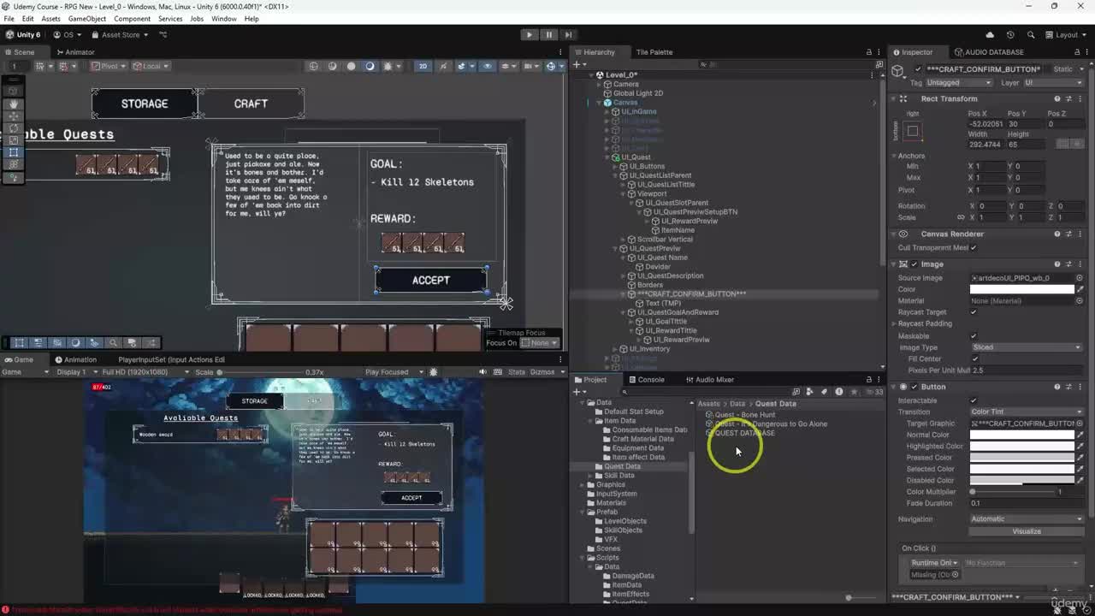Click the Pos X input field
The height and width of the screenshot is (616, 1095).
tap(986, 124)
